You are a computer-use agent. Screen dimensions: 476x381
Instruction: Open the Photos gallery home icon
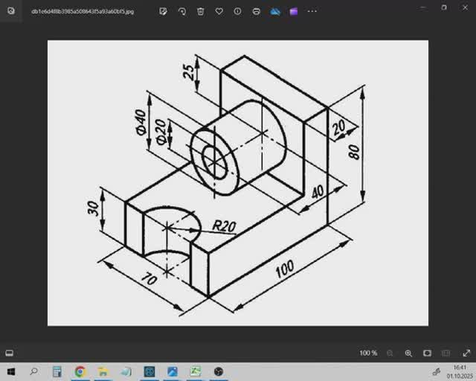pyautogui.click(x=11, y=11)
